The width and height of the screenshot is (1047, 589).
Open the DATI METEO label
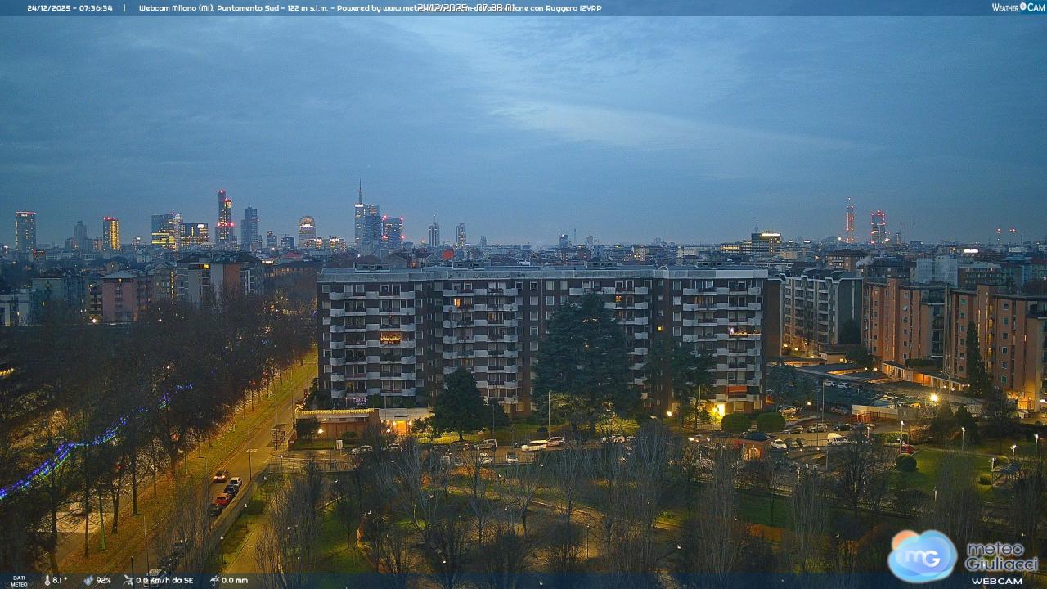pyautogui.click(x=19, y=581)
